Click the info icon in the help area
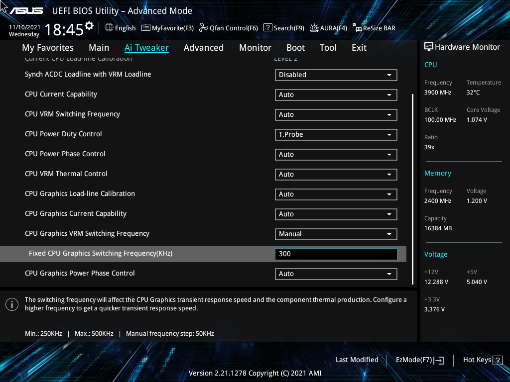Viewport: 510px width, 382px height. click(12, 304)
